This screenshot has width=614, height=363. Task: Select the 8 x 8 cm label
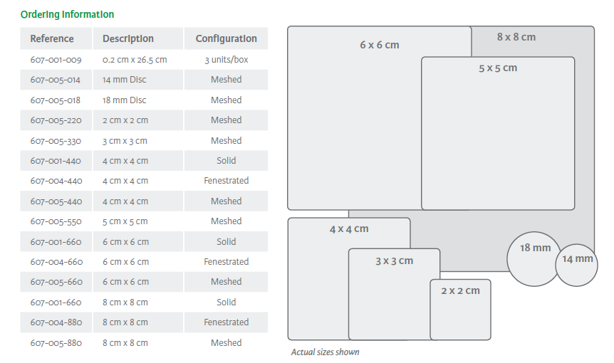[x=516, y=37]
